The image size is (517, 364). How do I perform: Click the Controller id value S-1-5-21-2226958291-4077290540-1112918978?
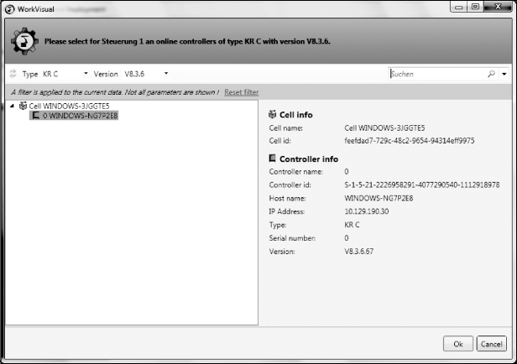click(x=422, y=185)
